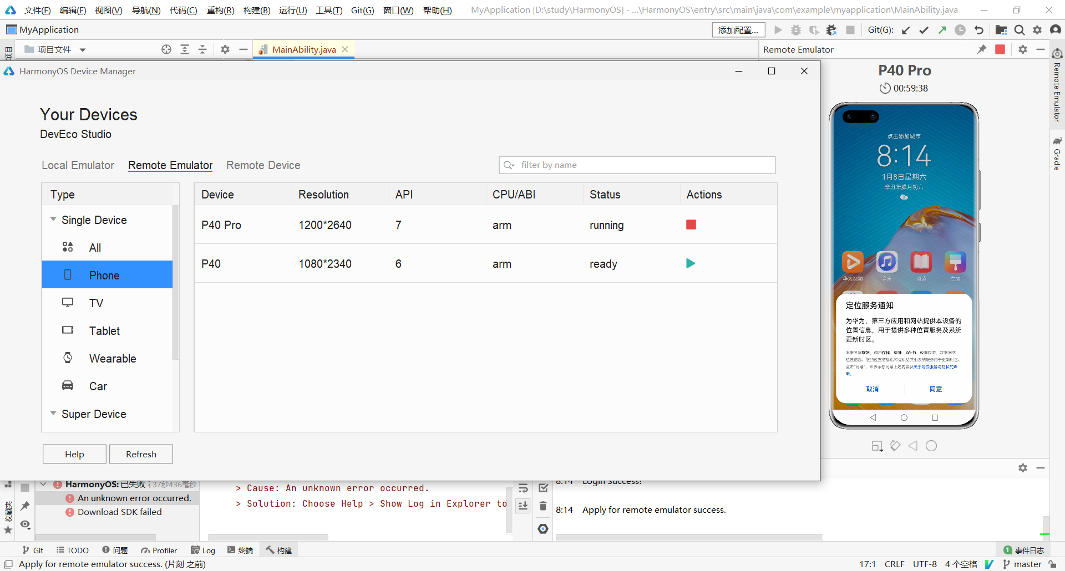This screenshot has height=571, width=1065.
Task: Toggle scroll to end icon in the build output
Action: click(523, 506)
